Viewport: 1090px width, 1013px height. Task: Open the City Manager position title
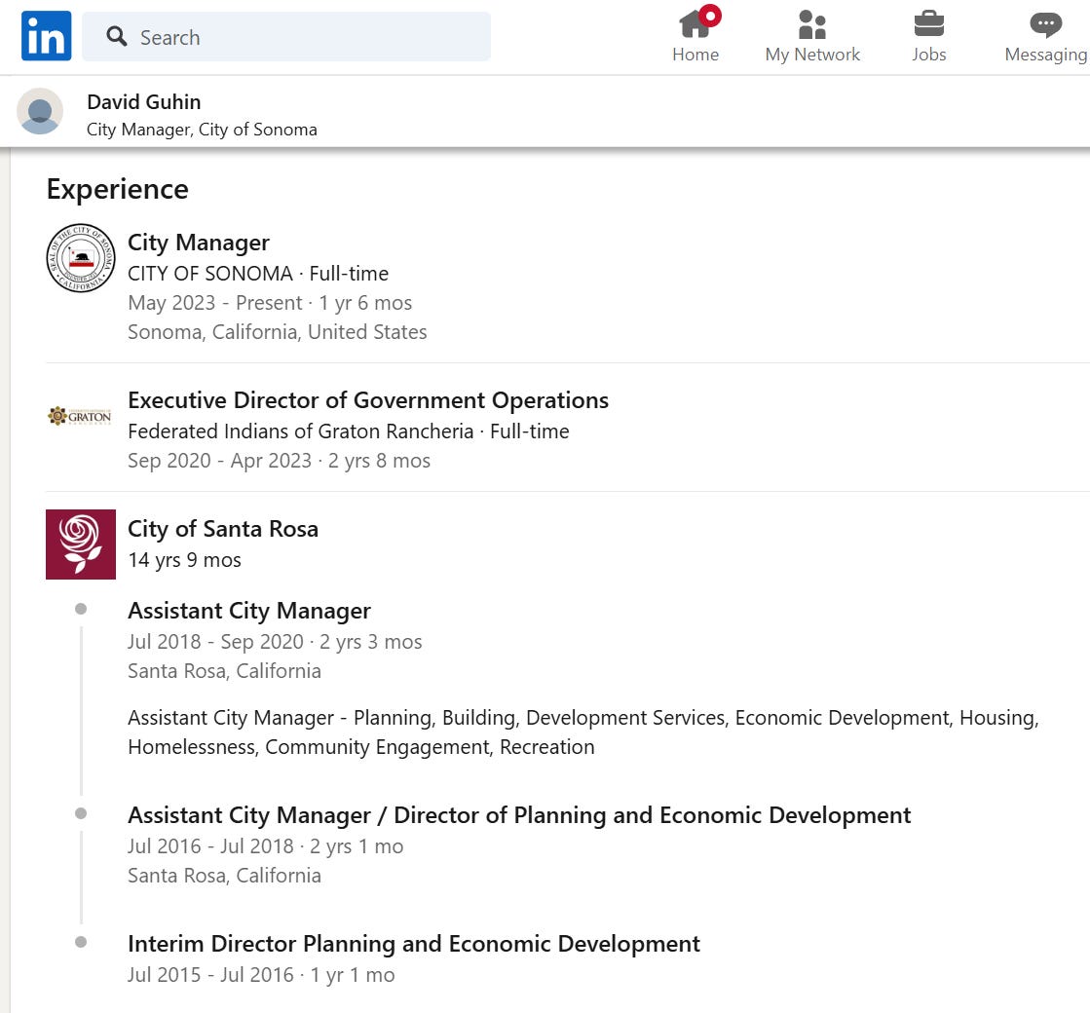pos(198,243)
